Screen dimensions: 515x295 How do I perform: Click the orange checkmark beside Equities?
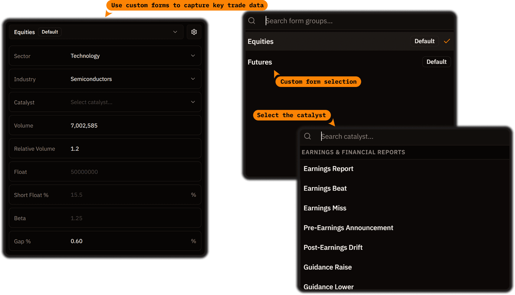(x=447, y=41)
